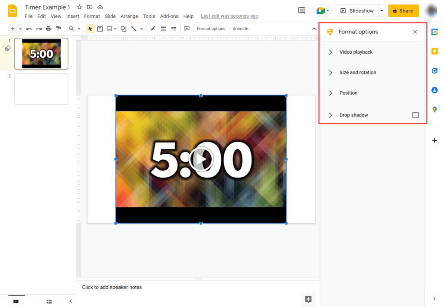Viewport: 444px width, 307px height.
Task: Select the second slide thumbnail
Action: pyautogui.click(x=41, y=89)
